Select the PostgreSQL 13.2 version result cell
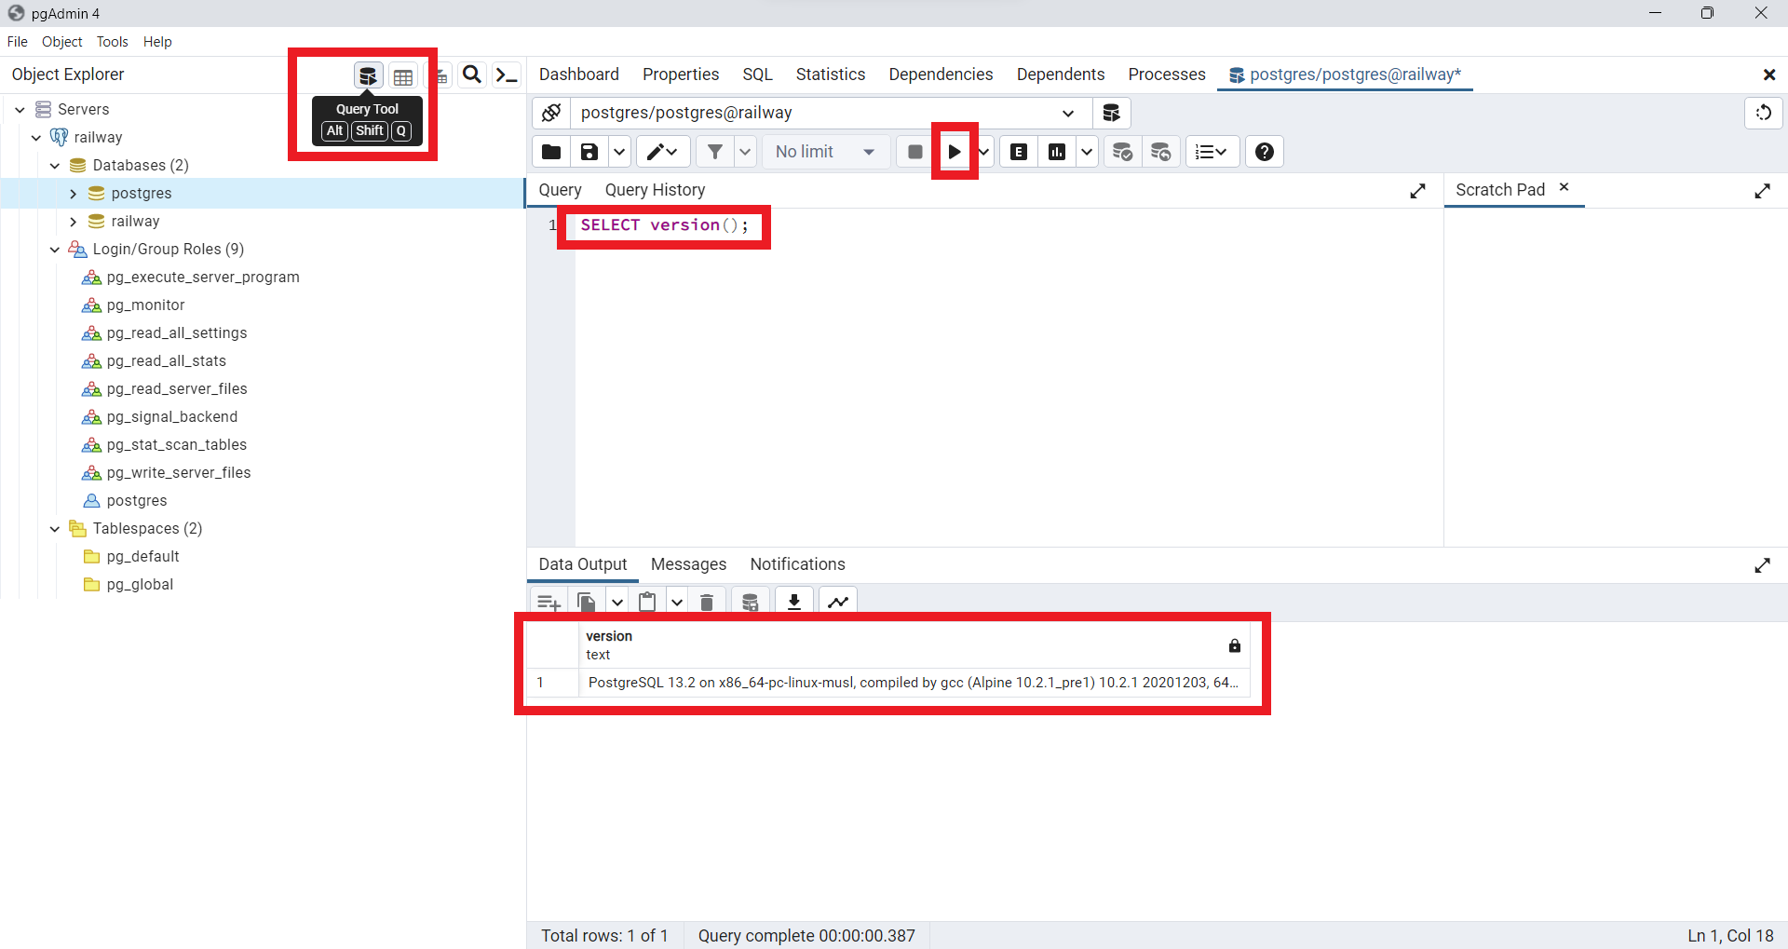Image resolution: width=1788 pixels, height=949 pixels. (914, 683)
